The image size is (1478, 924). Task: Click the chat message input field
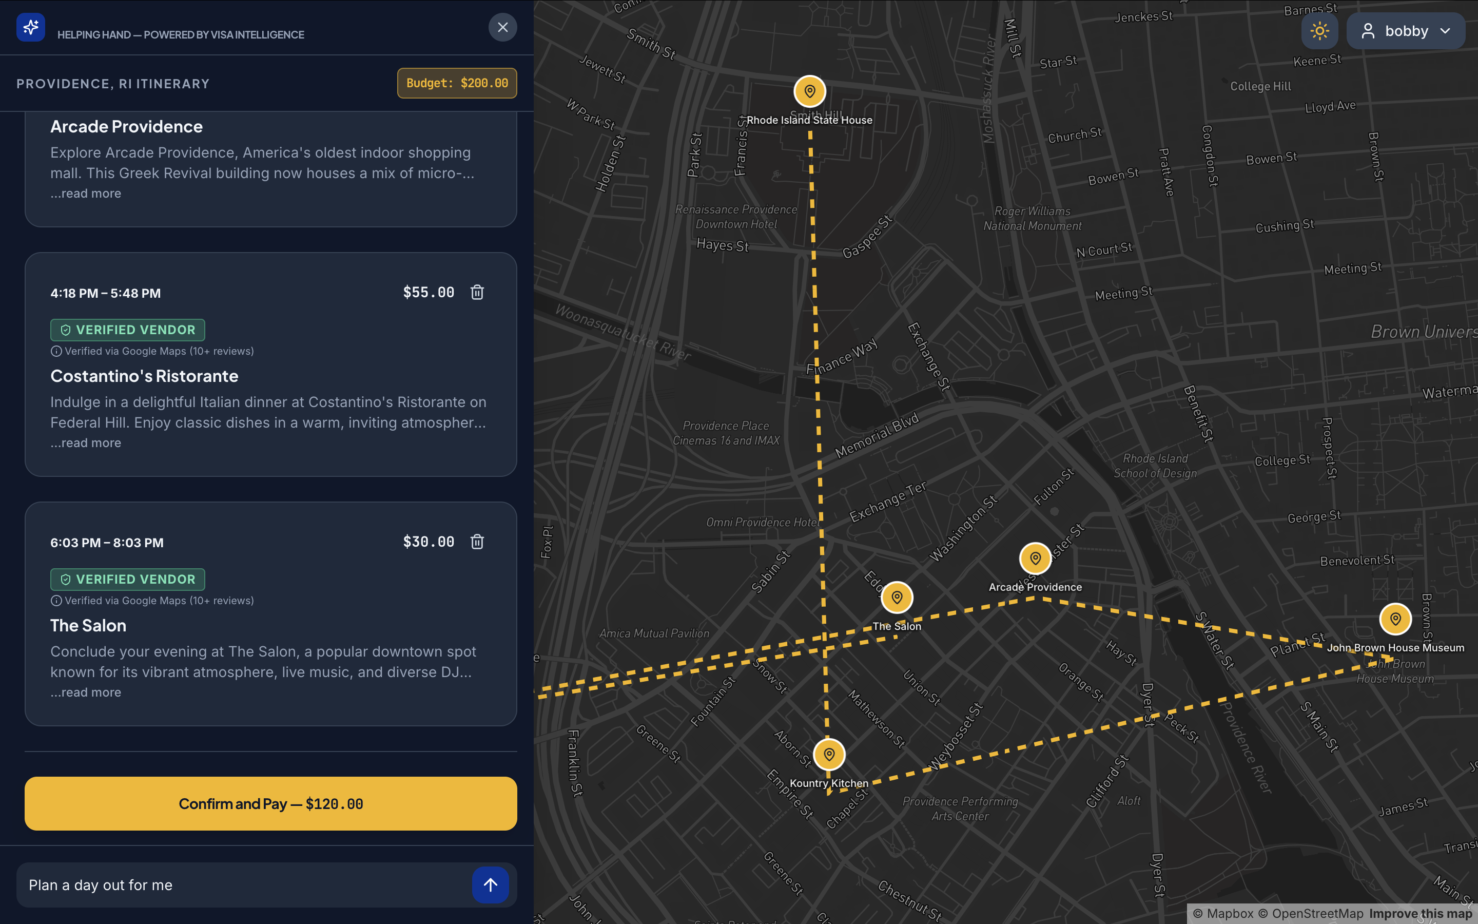click(x=244, y=884)
